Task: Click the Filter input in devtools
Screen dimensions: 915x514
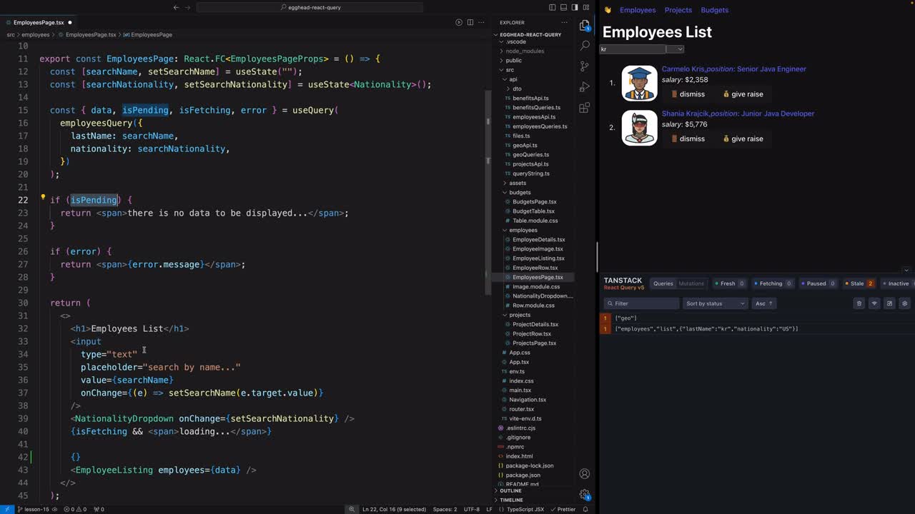Action: point(642,303)
